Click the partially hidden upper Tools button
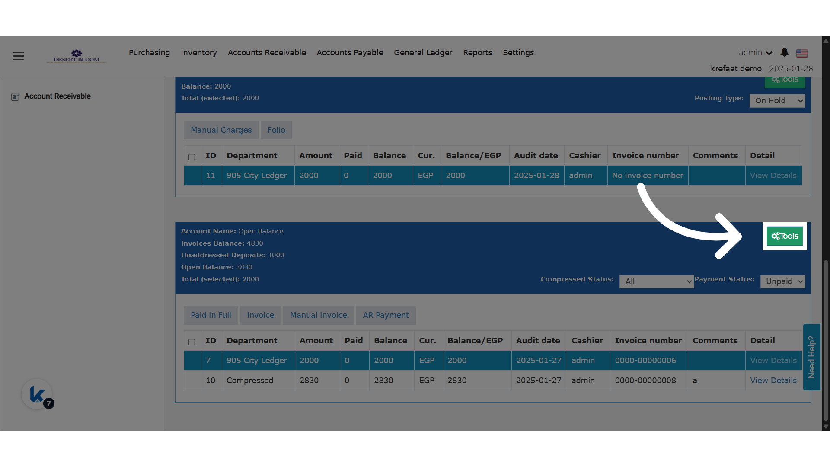The image size is (830, 467). coord(785,82)
